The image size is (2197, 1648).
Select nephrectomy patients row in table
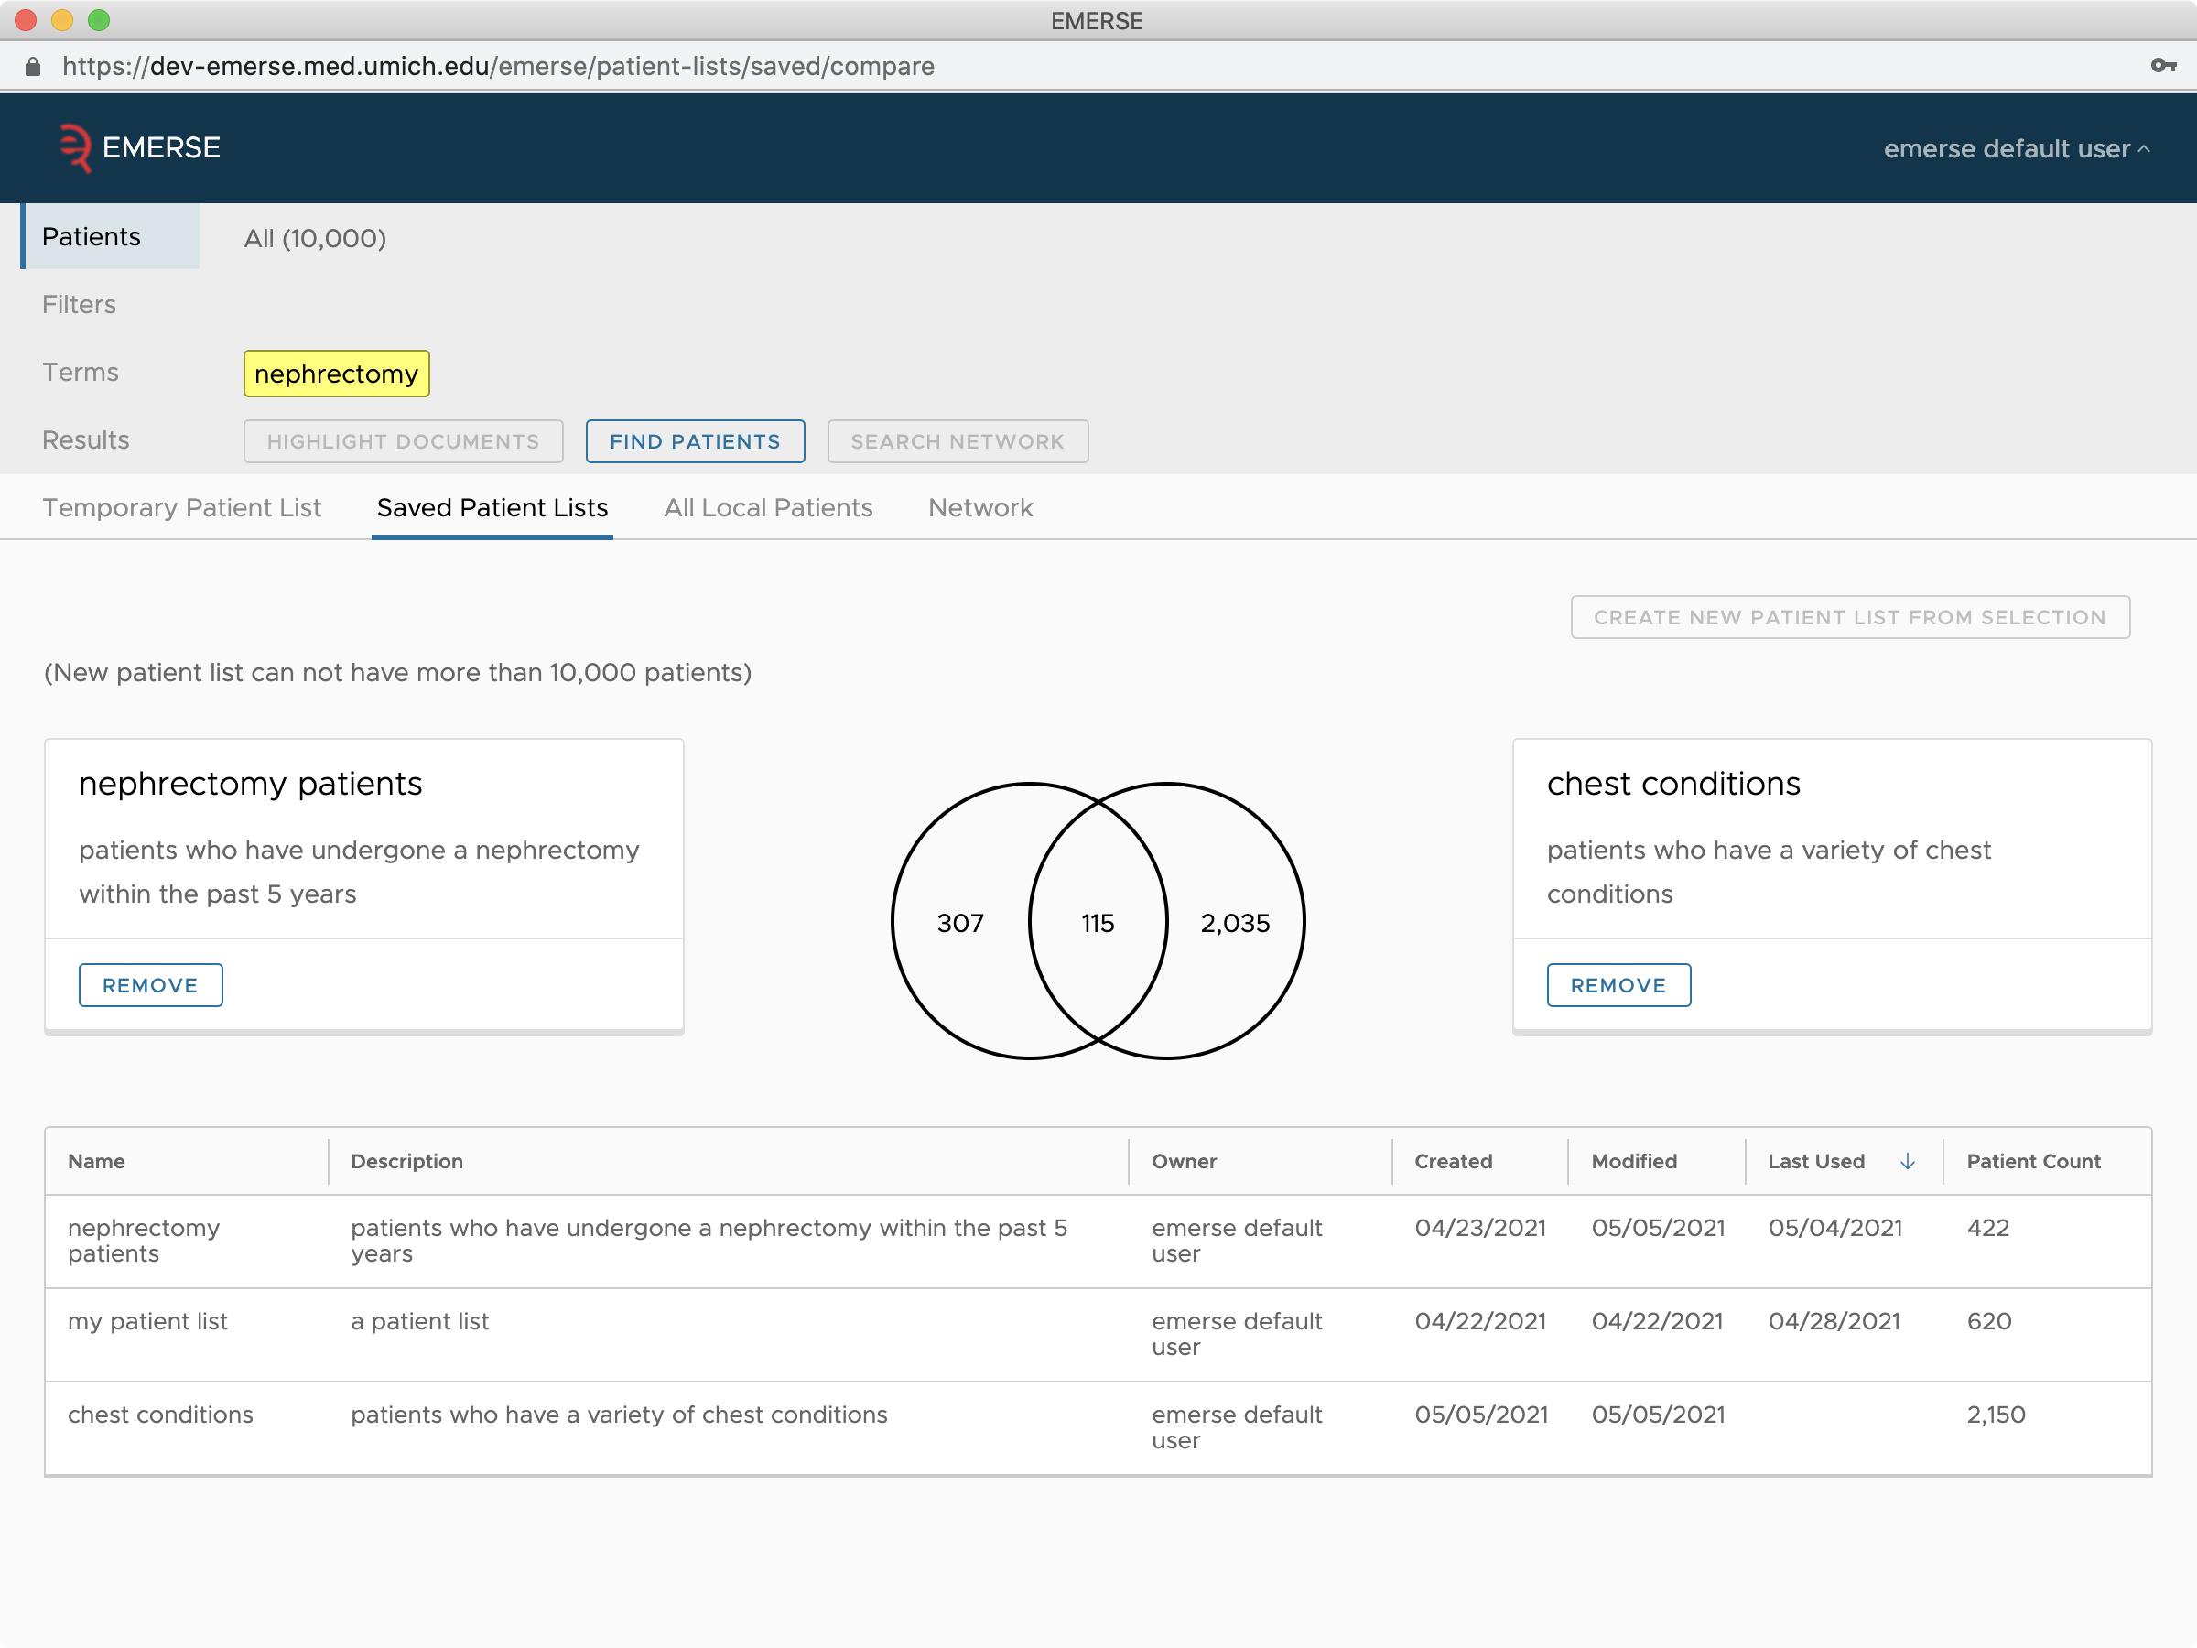(1098, 1241)
